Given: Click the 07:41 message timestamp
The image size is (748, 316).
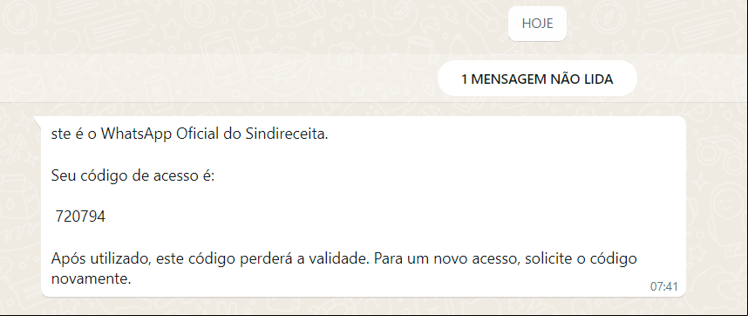Looking at the screenshot, I should pyautogui.click(x=663, y=286).
